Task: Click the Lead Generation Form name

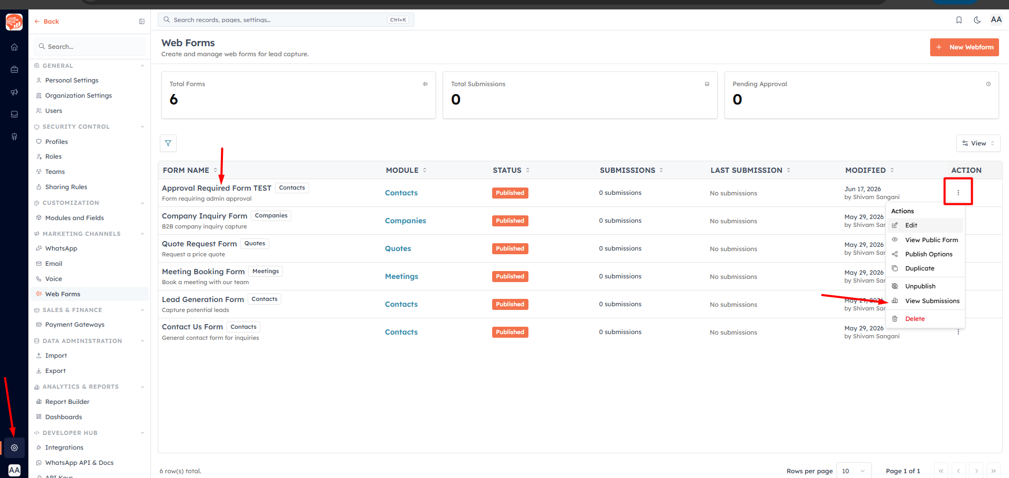Action: coord(203,299)
